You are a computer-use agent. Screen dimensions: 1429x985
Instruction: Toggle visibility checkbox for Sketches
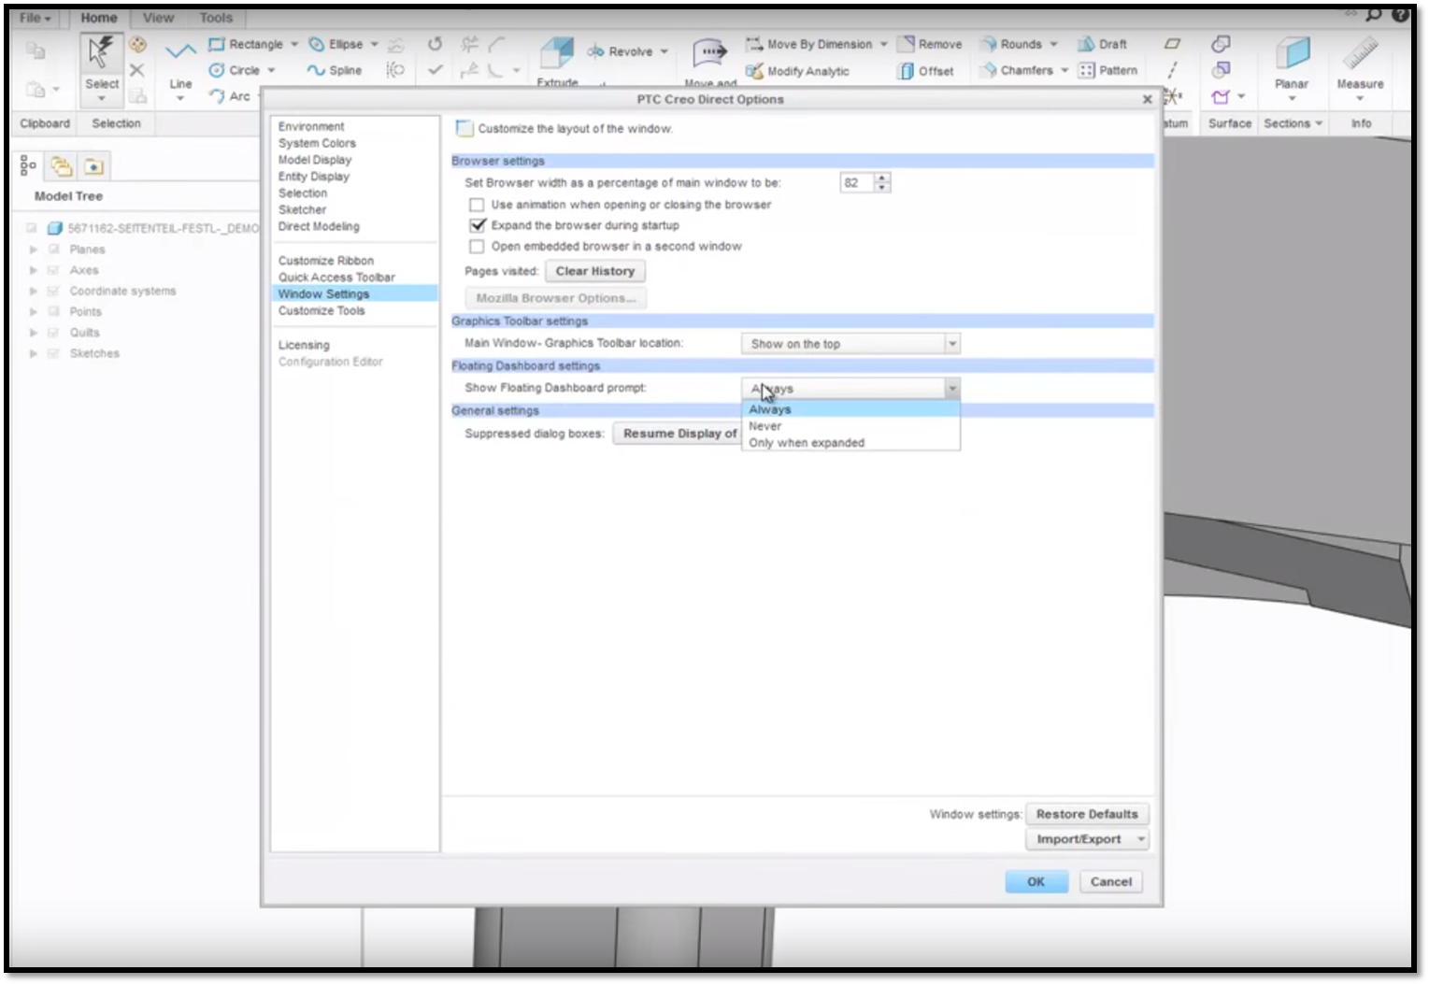(x=54, y=353)
